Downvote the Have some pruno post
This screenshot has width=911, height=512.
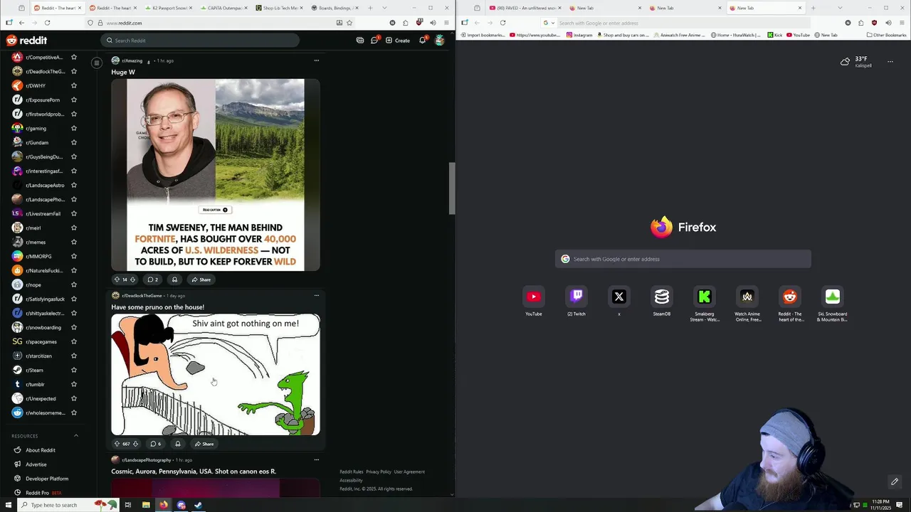(135, 444)
